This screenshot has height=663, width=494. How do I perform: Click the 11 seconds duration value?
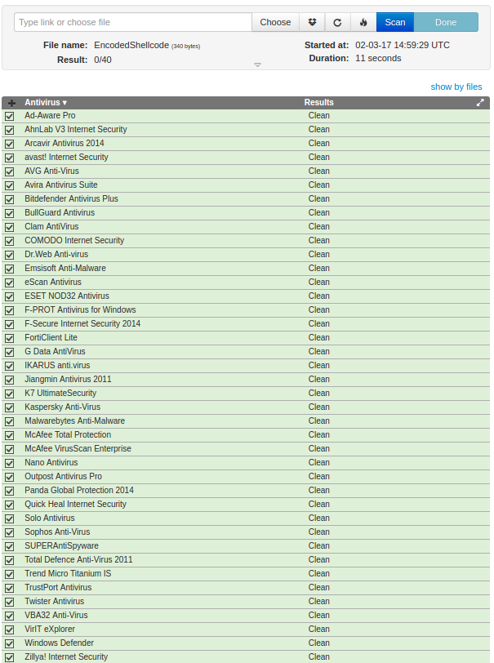click(378, 58)
